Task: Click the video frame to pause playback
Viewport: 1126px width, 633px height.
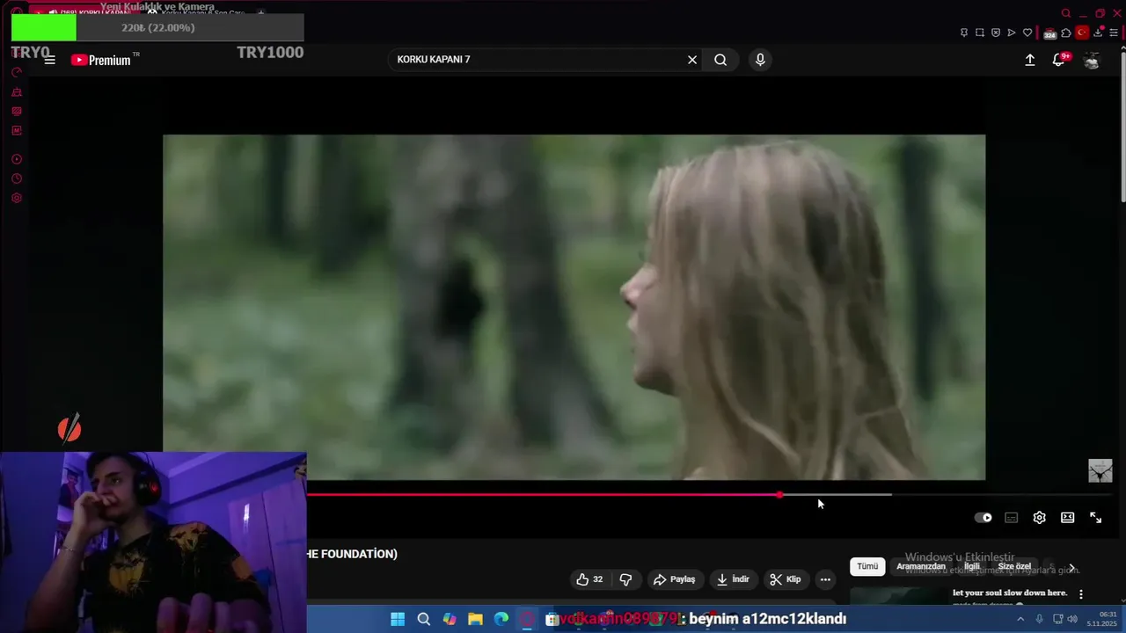Action: (574, 307)
